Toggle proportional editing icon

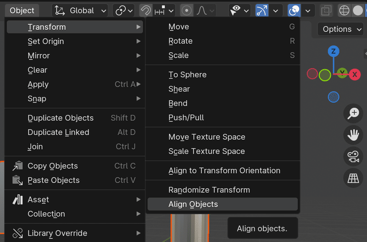coord(186,10)
